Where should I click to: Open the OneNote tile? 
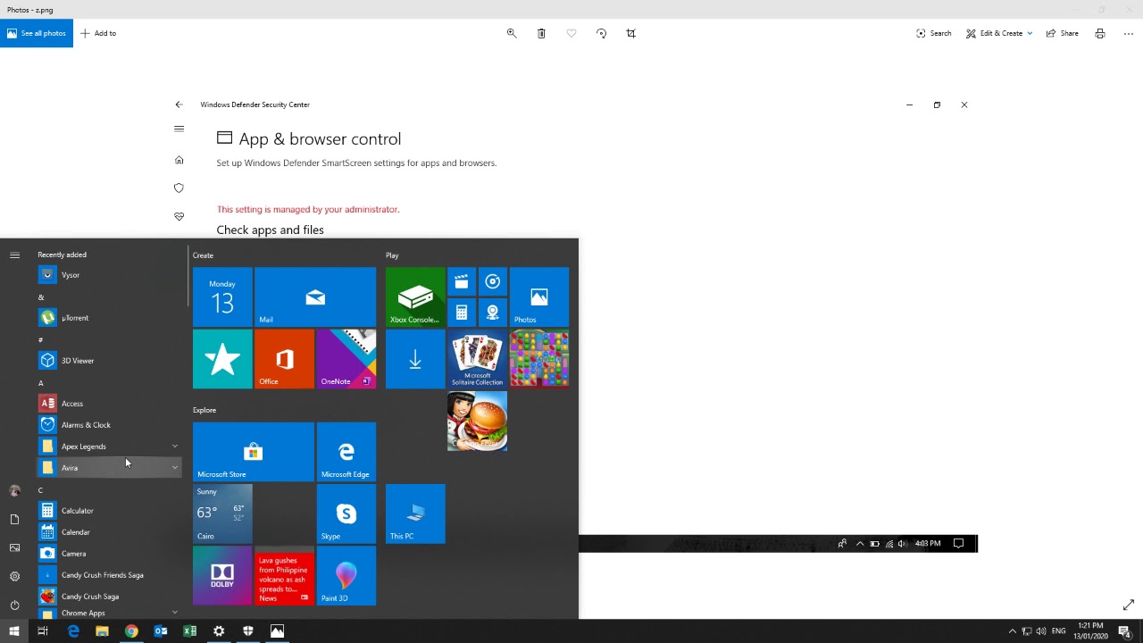coord(346,359)
